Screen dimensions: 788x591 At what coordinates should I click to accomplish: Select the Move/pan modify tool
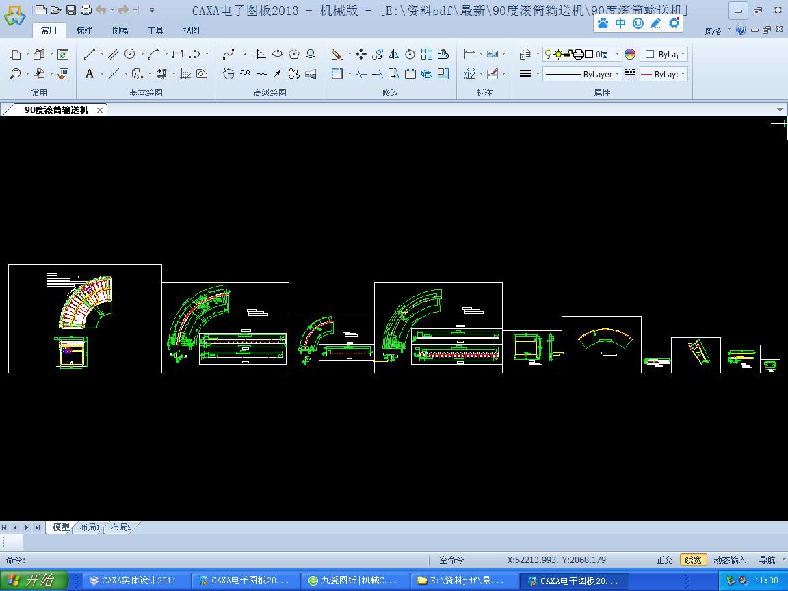(361, 54)
